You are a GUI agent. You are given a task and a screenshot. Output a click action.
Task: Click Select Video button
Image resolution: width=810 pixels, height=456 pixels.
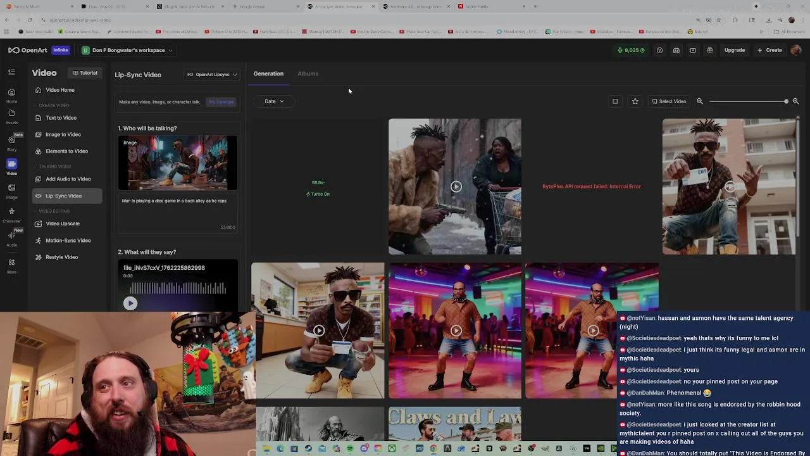[669, 101]
